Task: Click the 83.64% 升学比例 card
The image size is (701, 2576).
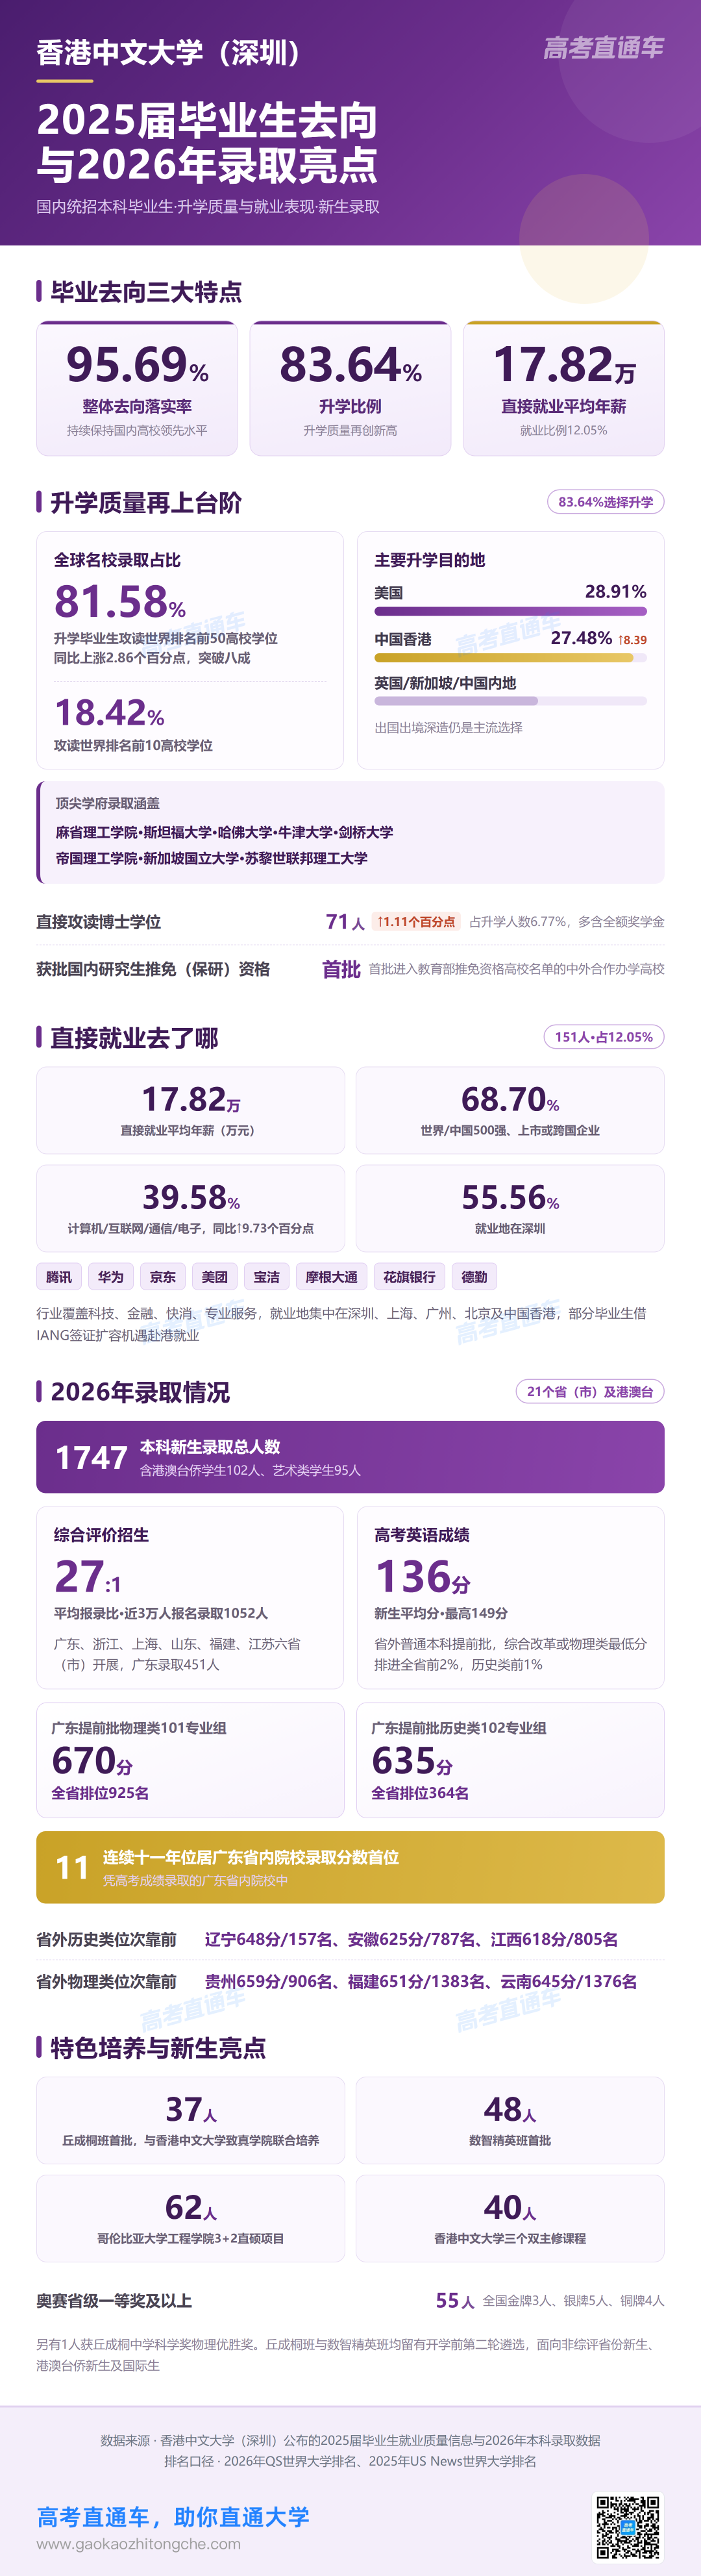Action: click(x=350, y=388)
